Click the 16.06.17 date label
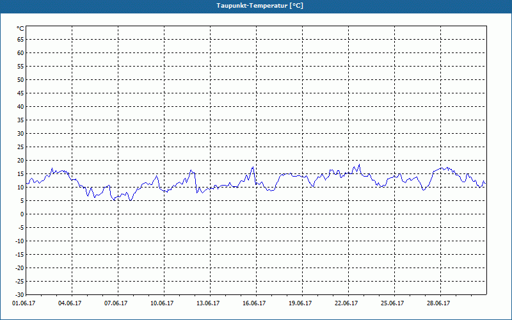The height and width of the screenshot is (320, 512). tap(254, 303)
